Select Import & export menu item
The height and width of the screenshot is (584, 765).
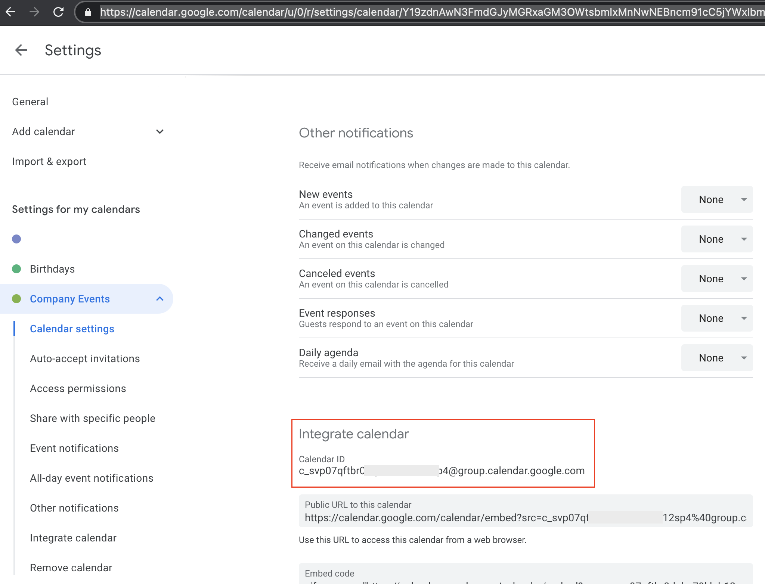click(49, 161)
